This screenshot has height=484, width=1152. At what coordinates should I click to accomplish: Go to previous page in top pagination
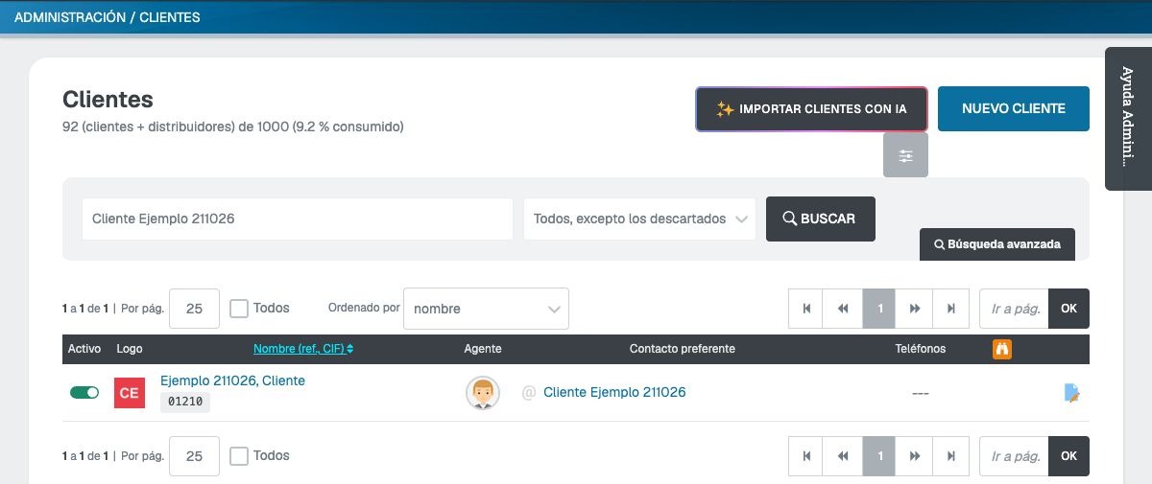click(x=843, y=309)
